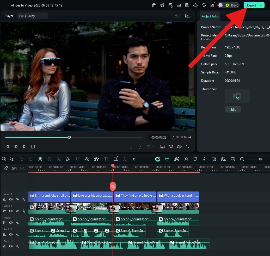
Task: Switch to the Project Info tab
Action: click(x=209, y=16)
